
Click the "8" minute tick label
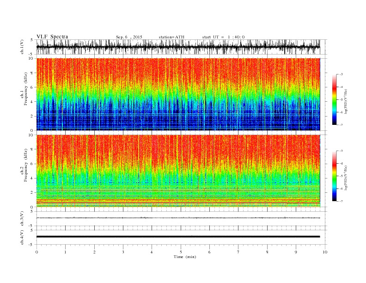[x=267, y=252]
